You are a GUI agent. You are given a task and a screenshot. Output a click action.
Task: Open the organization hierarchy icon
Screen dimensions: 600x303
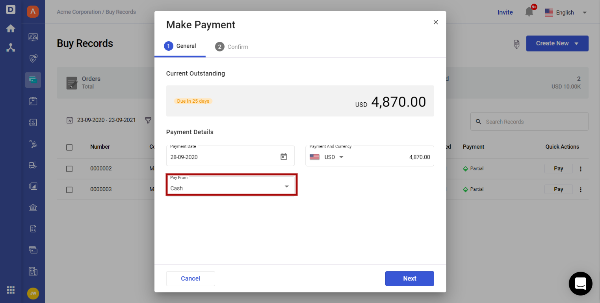pyautogui.click(x=11, y=48)
